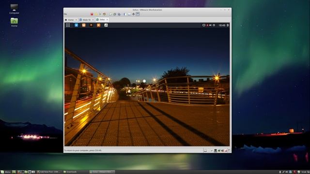The image size is (310, 174).
Task: Click the network adapter icon in VMware status bar
Action: (x=219, y=151)
